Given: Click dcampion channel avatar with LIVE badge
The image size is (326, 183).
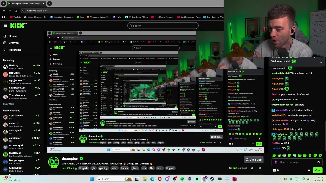Looking at the screenshot, I should pyautogui.click(x=54, y=163).
